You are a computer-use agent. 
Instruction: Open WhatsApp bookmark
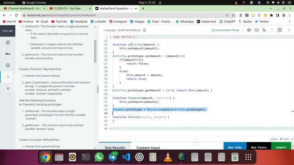tap(185, 22)
